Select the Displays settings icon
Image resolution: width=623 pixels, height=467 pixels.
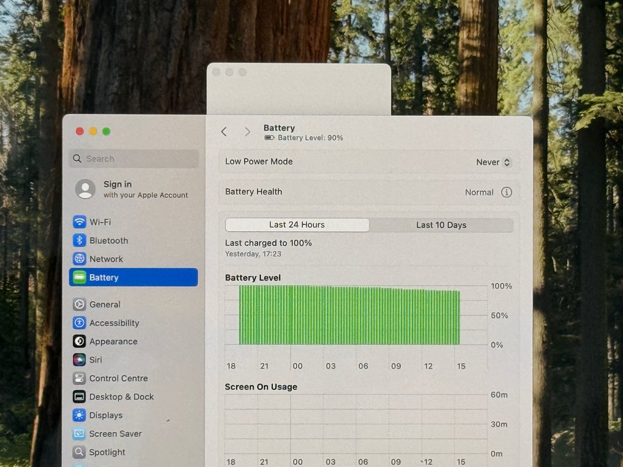80,415
